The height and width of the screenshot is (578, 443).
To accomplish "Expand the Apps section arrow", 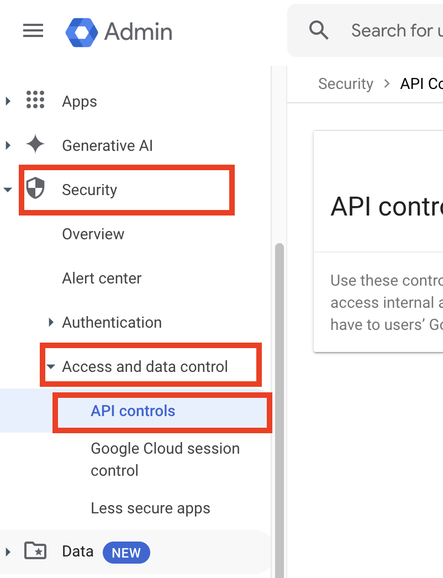I will coord(8,102).
